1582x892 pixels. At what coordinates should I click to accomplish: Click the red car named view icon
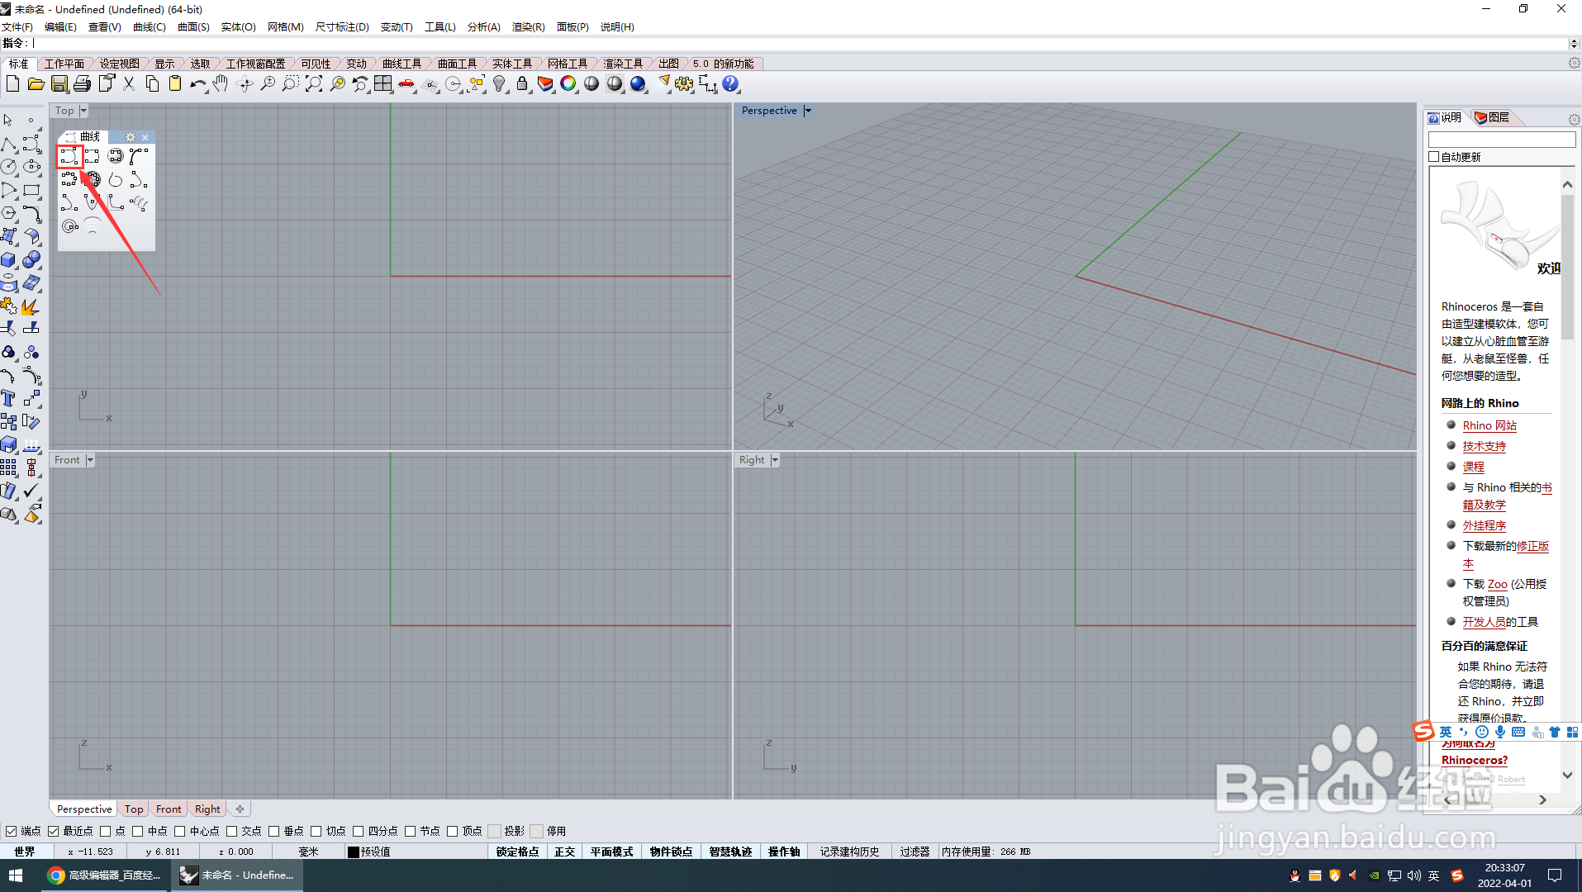click(406, 83)
